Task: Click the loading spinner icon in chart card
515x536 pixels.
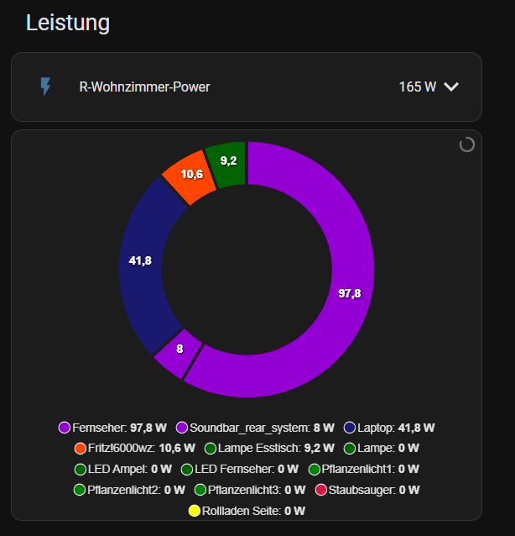Action: coord(467,145)
